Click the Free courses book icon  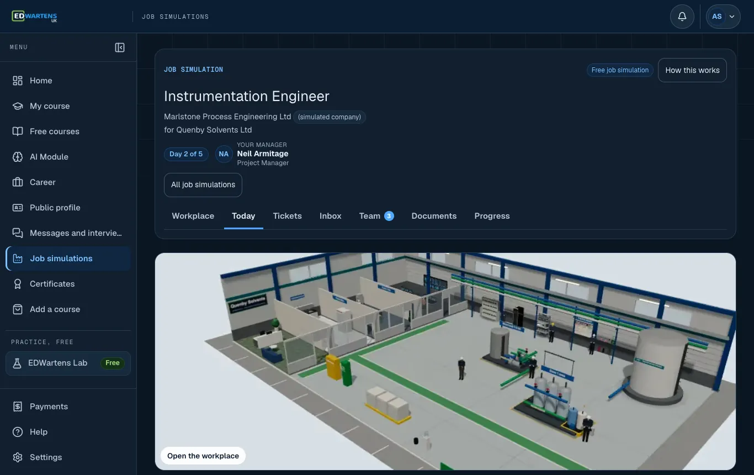coord(18,131)
